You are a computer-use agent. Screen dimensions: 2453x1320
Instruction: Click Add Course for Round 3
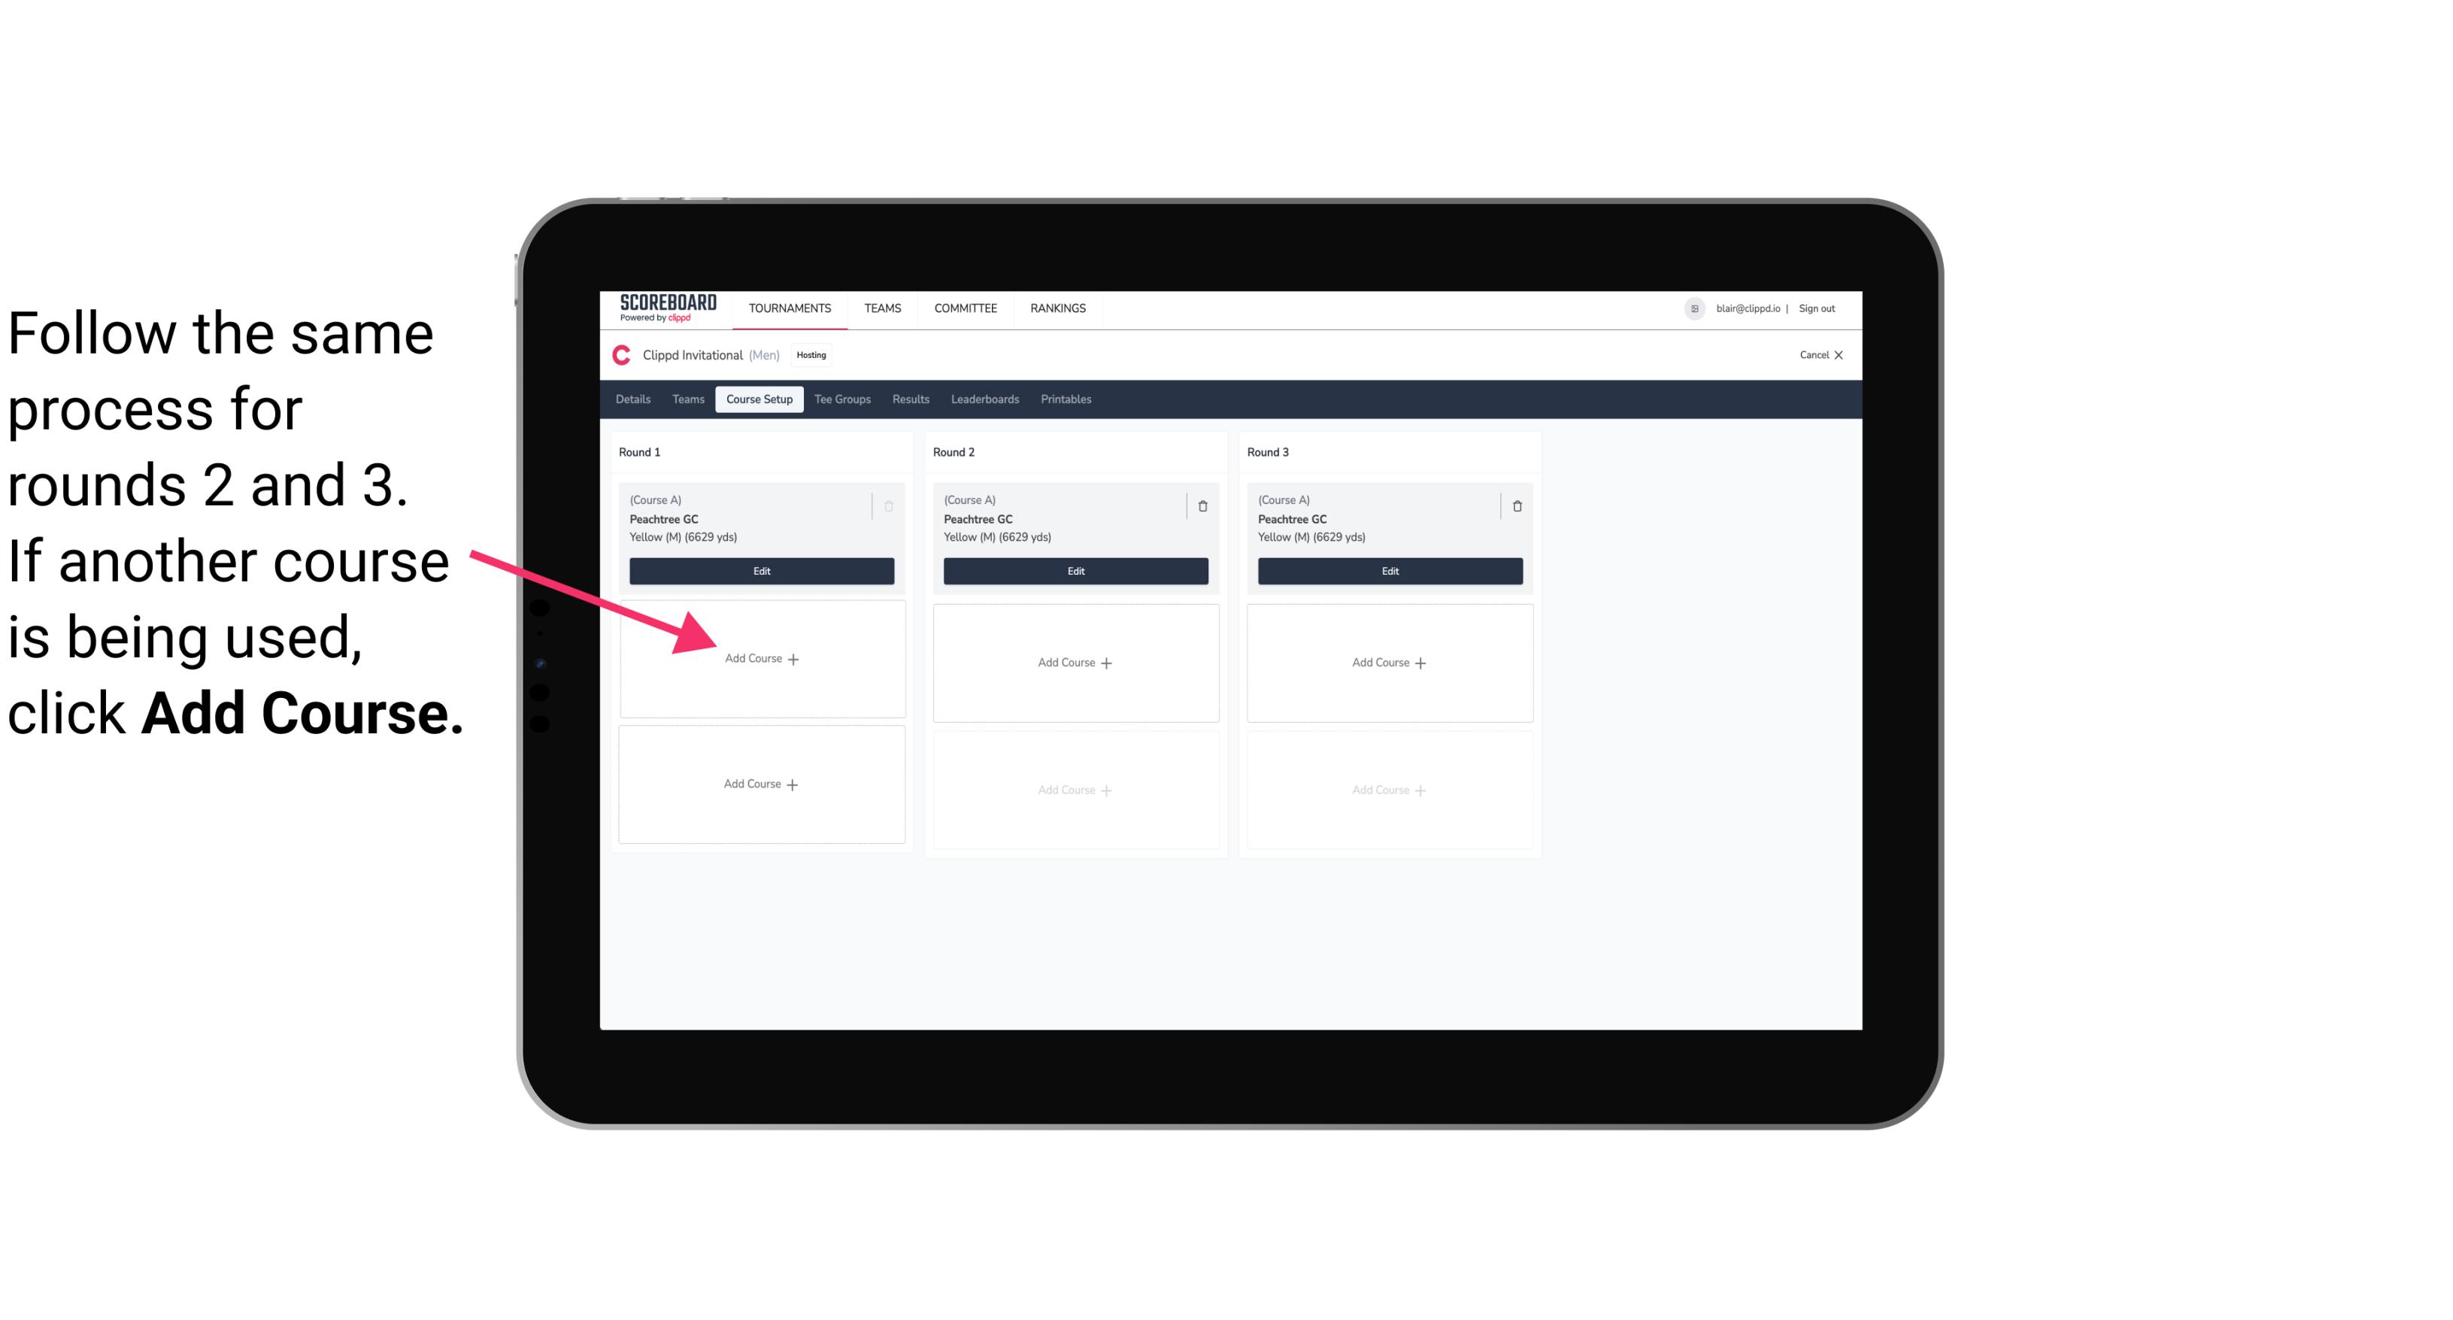click(1387, 662)
